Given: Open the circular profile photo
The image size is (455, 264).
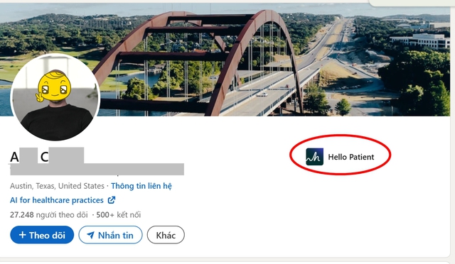Looking at the screenshot, I should click(x=55, y=97).
